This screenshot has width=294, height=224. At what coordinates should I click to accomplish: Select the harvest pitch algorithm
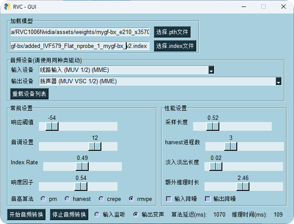(67, 199)
